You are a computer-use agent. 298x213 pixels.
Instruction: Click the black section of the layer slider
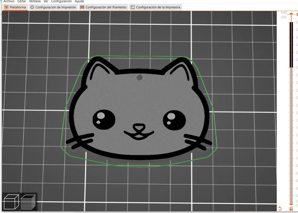291,45
